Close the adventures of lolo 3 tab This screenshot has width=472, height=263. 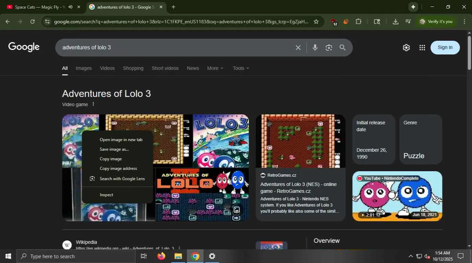pyautogui.click(x=161, y=7)
